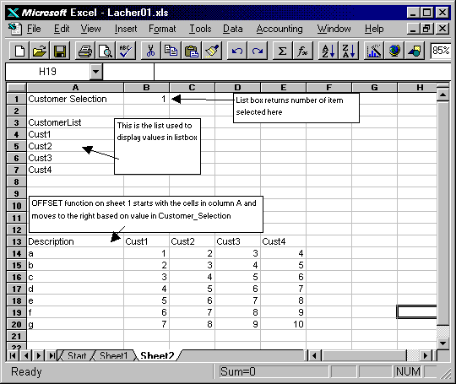
Task: Click the 85% zoom combo box
Action: (441, 51)
